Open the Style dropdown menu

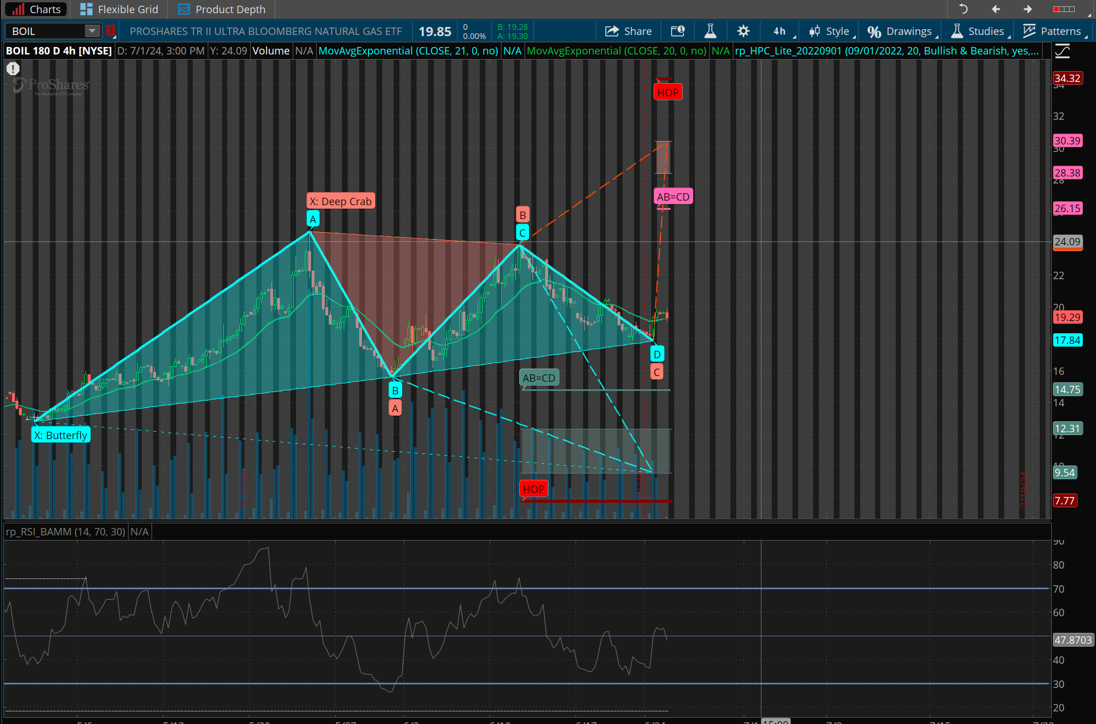coord(831,31)
